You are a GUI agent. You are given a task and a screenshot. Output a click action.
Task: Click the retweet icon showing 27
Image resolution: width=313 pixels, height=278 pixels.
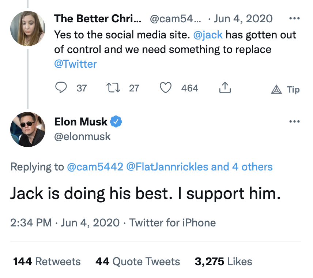[x=114, y=87]
